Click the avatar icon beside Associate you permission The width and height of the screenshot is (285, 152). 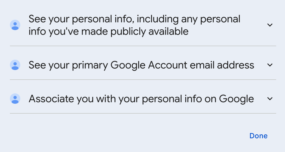(x=15, y=99)
